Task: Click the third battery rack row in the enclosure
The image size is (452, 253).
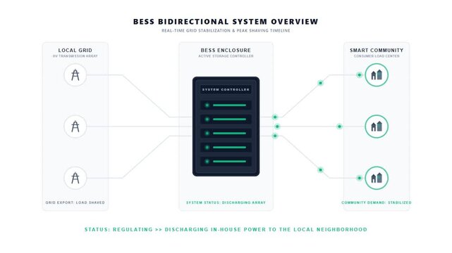Action: (226, 134)
